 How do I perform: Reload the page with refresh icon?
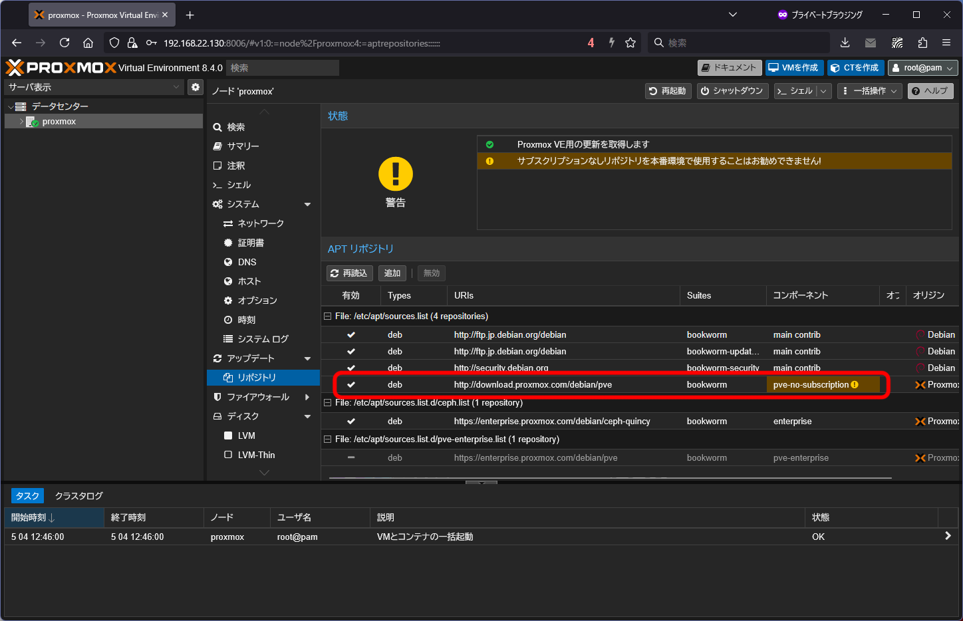[65, 43]
